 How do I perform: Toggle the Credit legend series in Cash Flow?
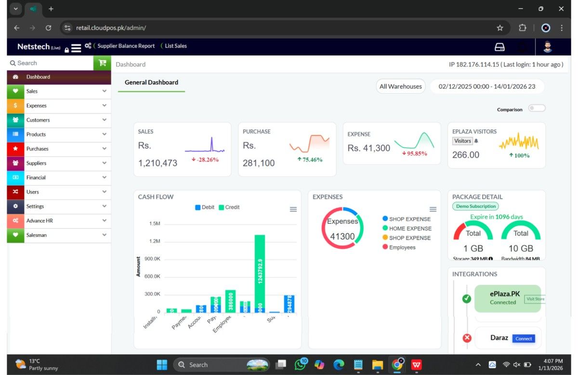pyautogui.click(x=229, y=207)
